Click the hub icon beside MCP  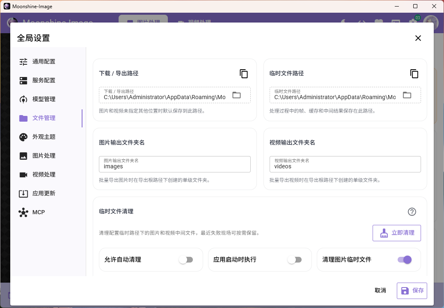[x=23, y=212]
